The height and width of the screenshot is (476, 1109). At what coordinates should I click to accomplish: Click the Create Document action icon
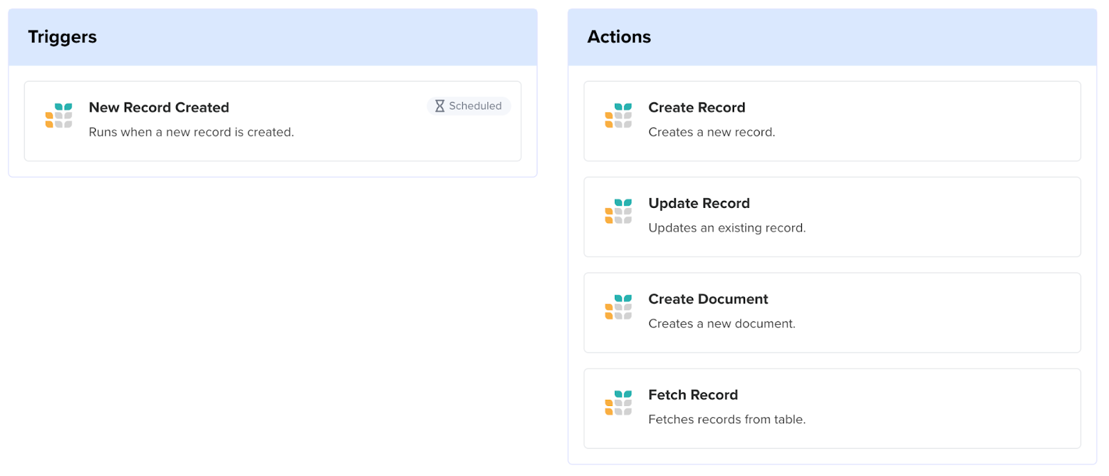(x=618, y=307)
